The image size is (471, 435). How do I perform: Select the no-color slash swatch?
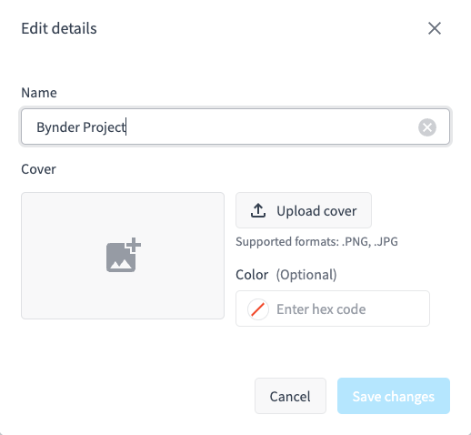[x=258, y=309]
